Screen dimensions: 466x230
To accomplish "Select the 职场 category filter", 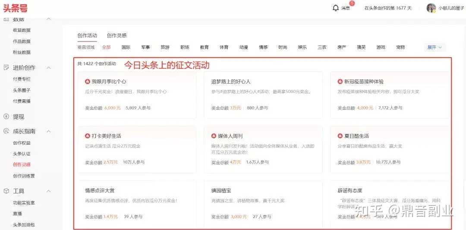I will 185,47.
